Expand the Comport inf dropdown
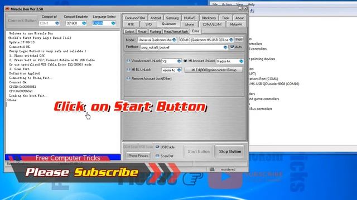This screenshot has width=357, height=200. pyautogui.click(x=57, y=23)
